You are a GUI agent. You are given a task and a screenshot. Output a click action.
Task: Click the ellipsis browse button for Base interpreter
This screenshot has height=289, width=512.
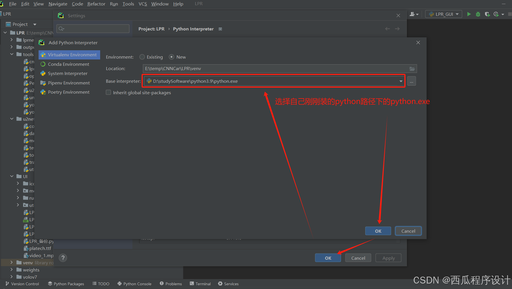pyautogui.click(x=412, y=81)
